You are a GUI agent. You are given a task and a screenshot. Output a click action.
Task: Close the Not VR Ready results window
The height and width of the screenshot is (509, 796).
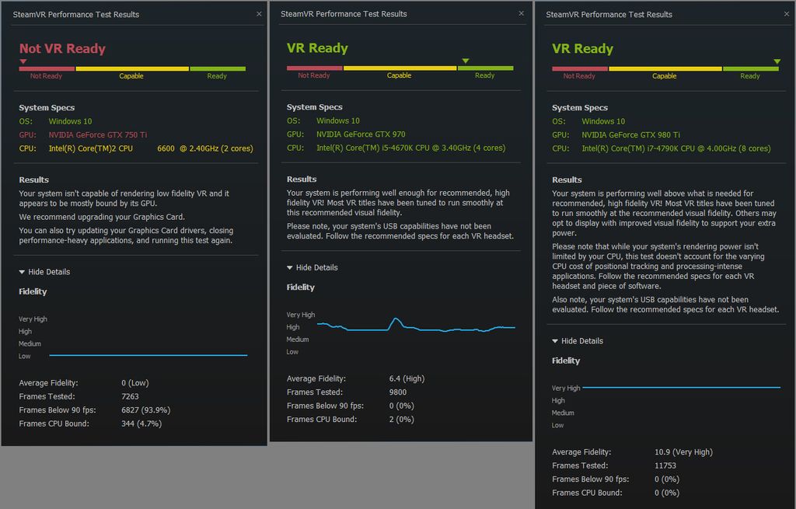tap(259, 13)
